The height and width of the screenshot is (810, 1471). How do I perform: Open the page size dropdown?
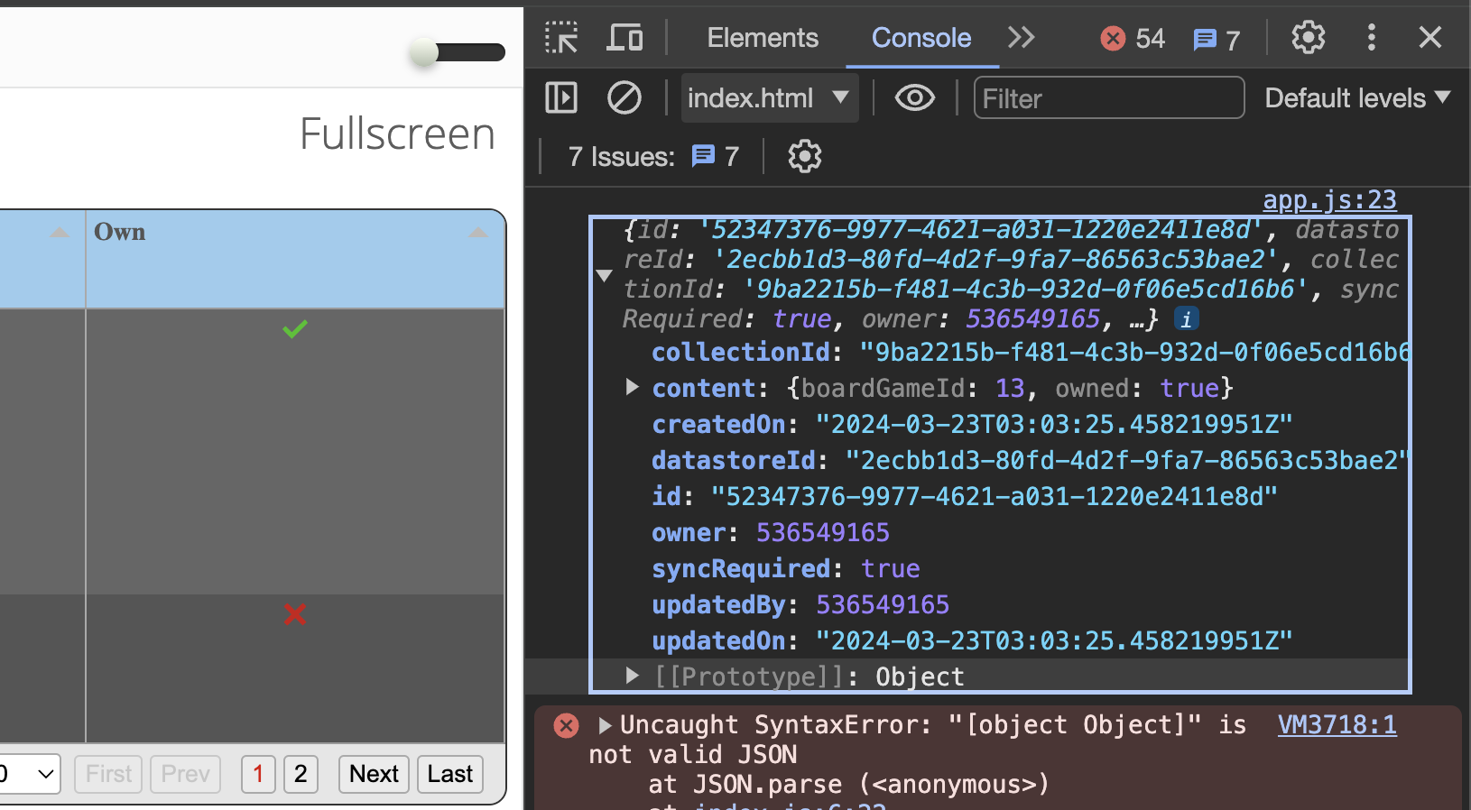click(29, 774)
